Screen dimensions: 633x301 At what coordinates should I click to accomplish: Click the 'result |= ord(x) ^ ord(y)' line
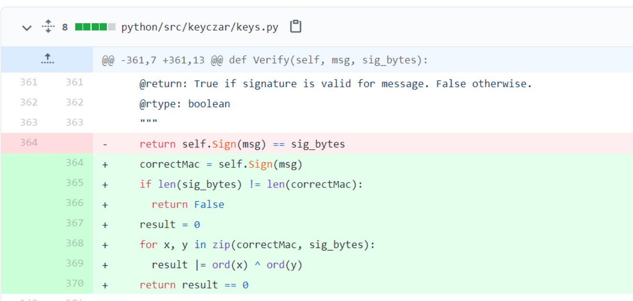pyautogui.click(x=227, y=265)
